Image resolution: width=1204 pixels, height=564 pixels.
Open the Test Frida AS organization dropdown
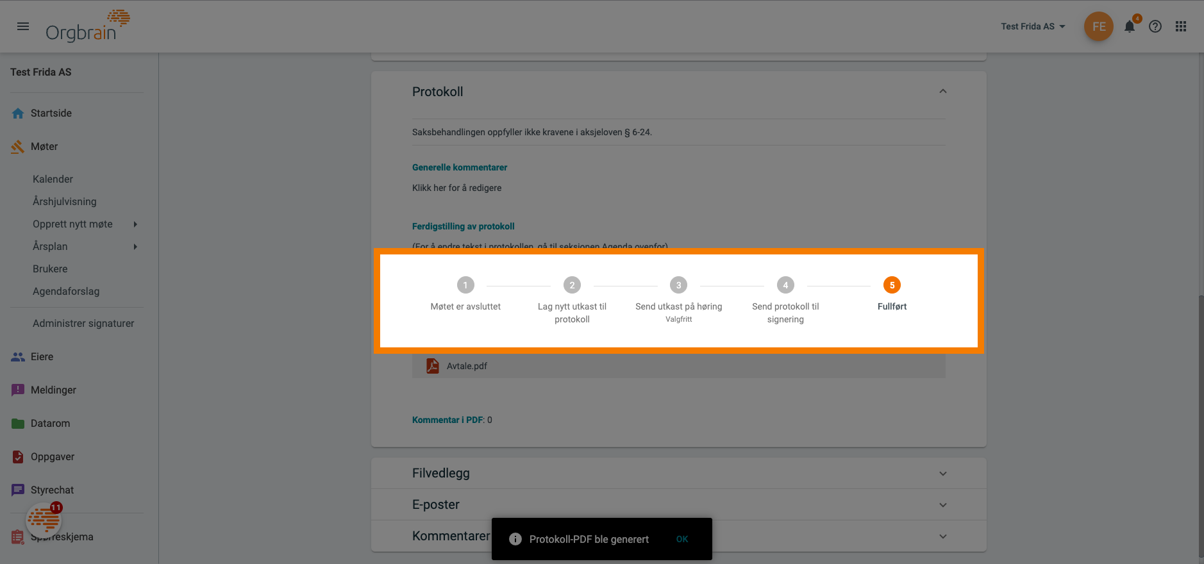point(1033,26)
